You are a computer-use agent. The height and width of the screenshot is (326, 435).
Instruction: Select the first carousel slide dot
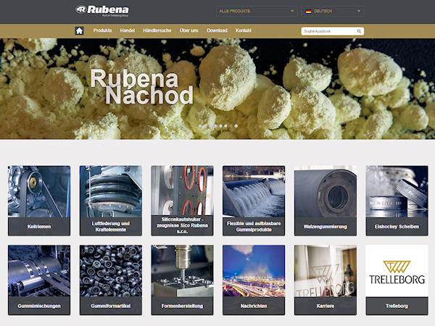click(x=200, y=126)
